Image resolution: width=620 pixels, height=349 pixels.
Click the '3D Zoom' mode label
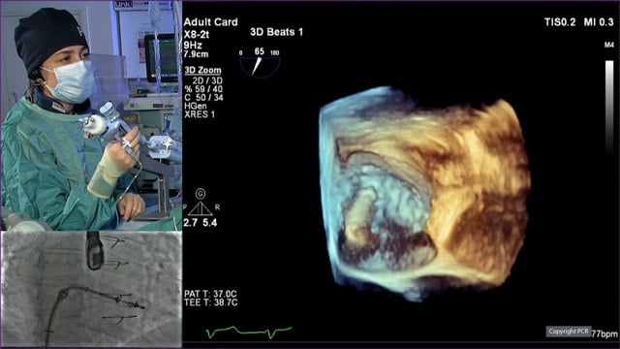tap(202, 71)
